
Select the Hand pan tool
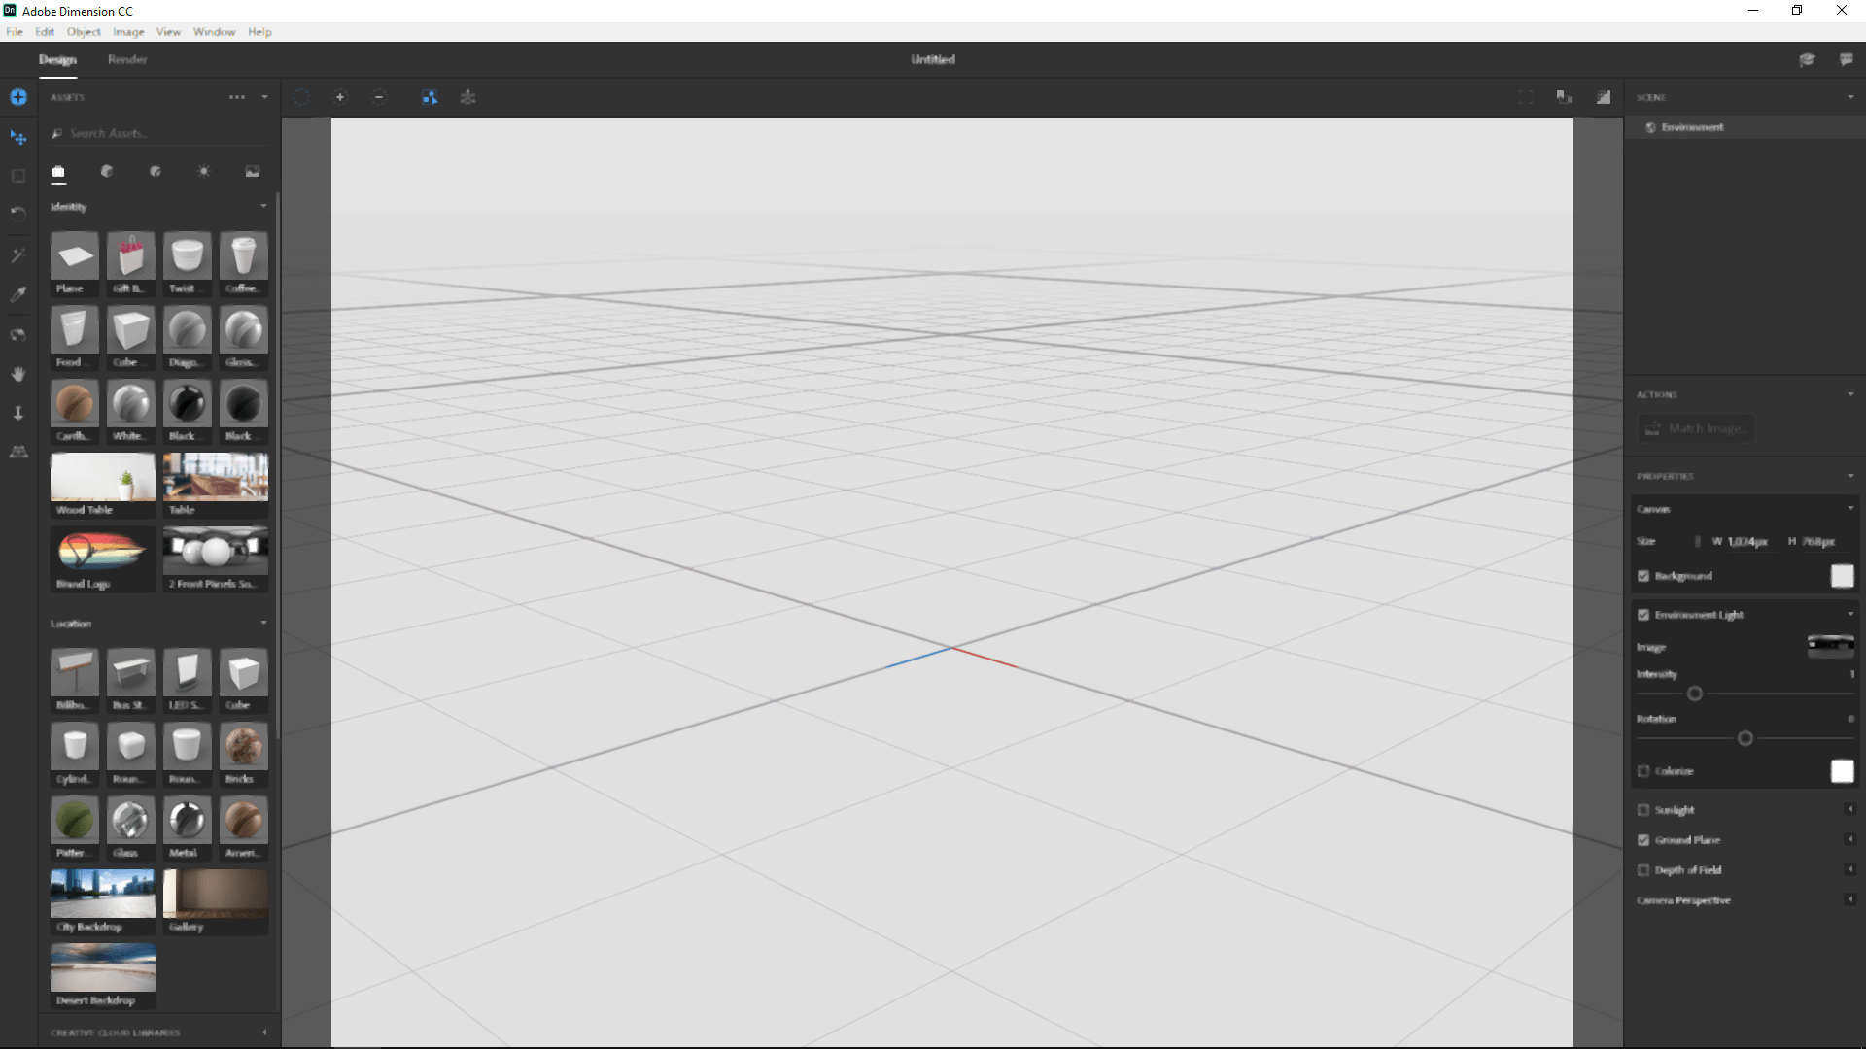(17, 374)
